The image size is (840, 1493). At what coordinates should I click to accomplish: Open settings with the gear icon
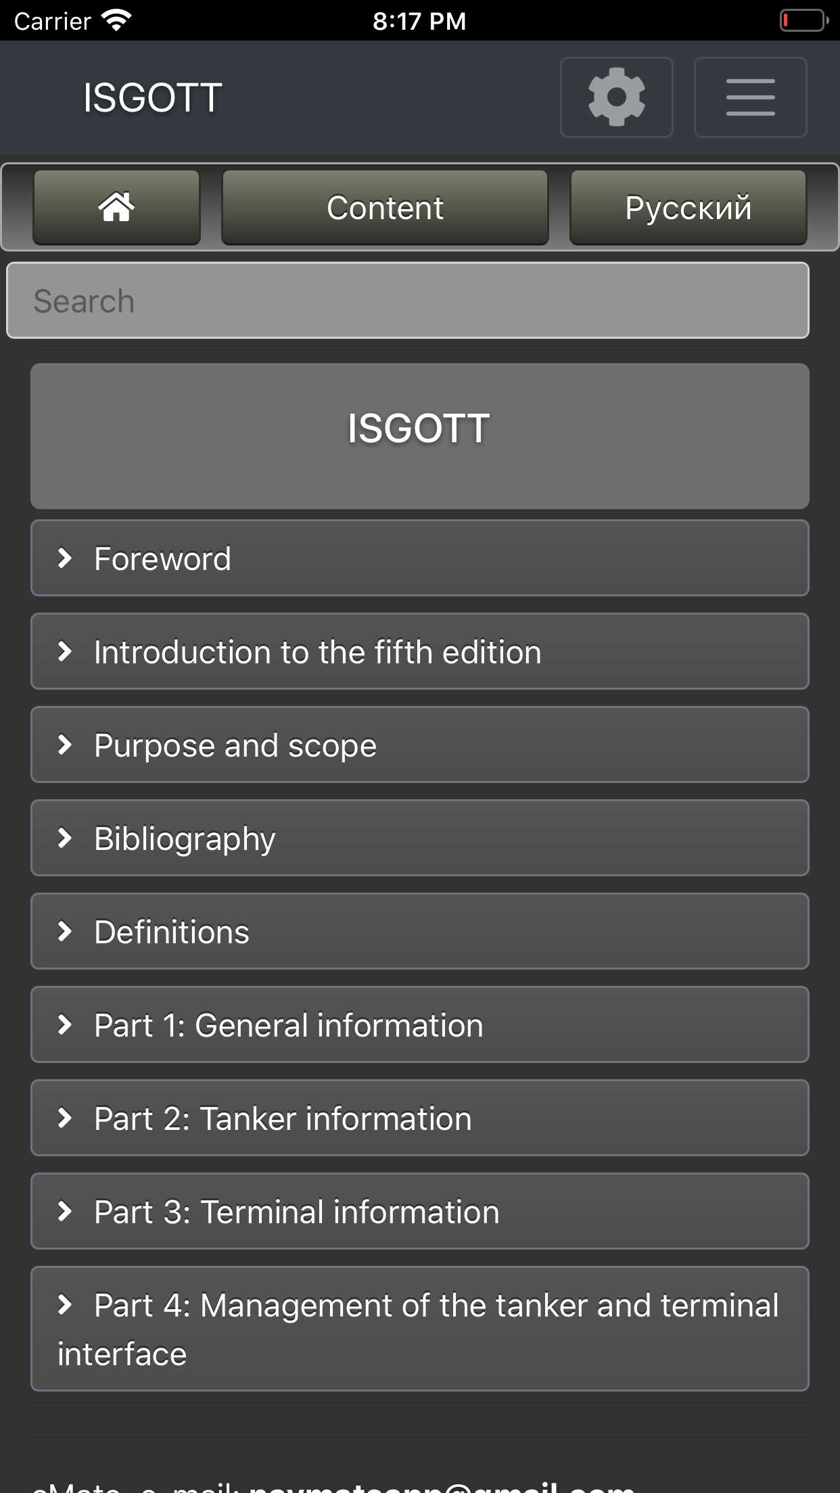click(x=616, y=97)
